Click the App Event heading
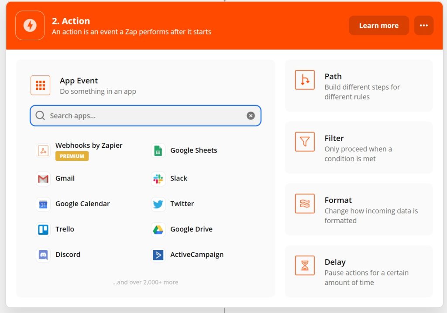Viewport: 447px width, 313px height. [79, 81]
